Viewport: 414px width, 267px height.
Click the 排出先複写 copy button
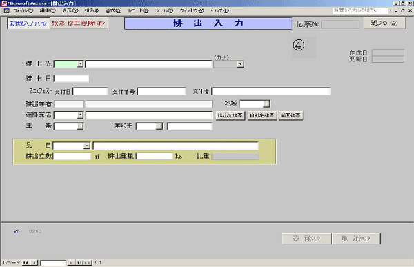(230, 115)
